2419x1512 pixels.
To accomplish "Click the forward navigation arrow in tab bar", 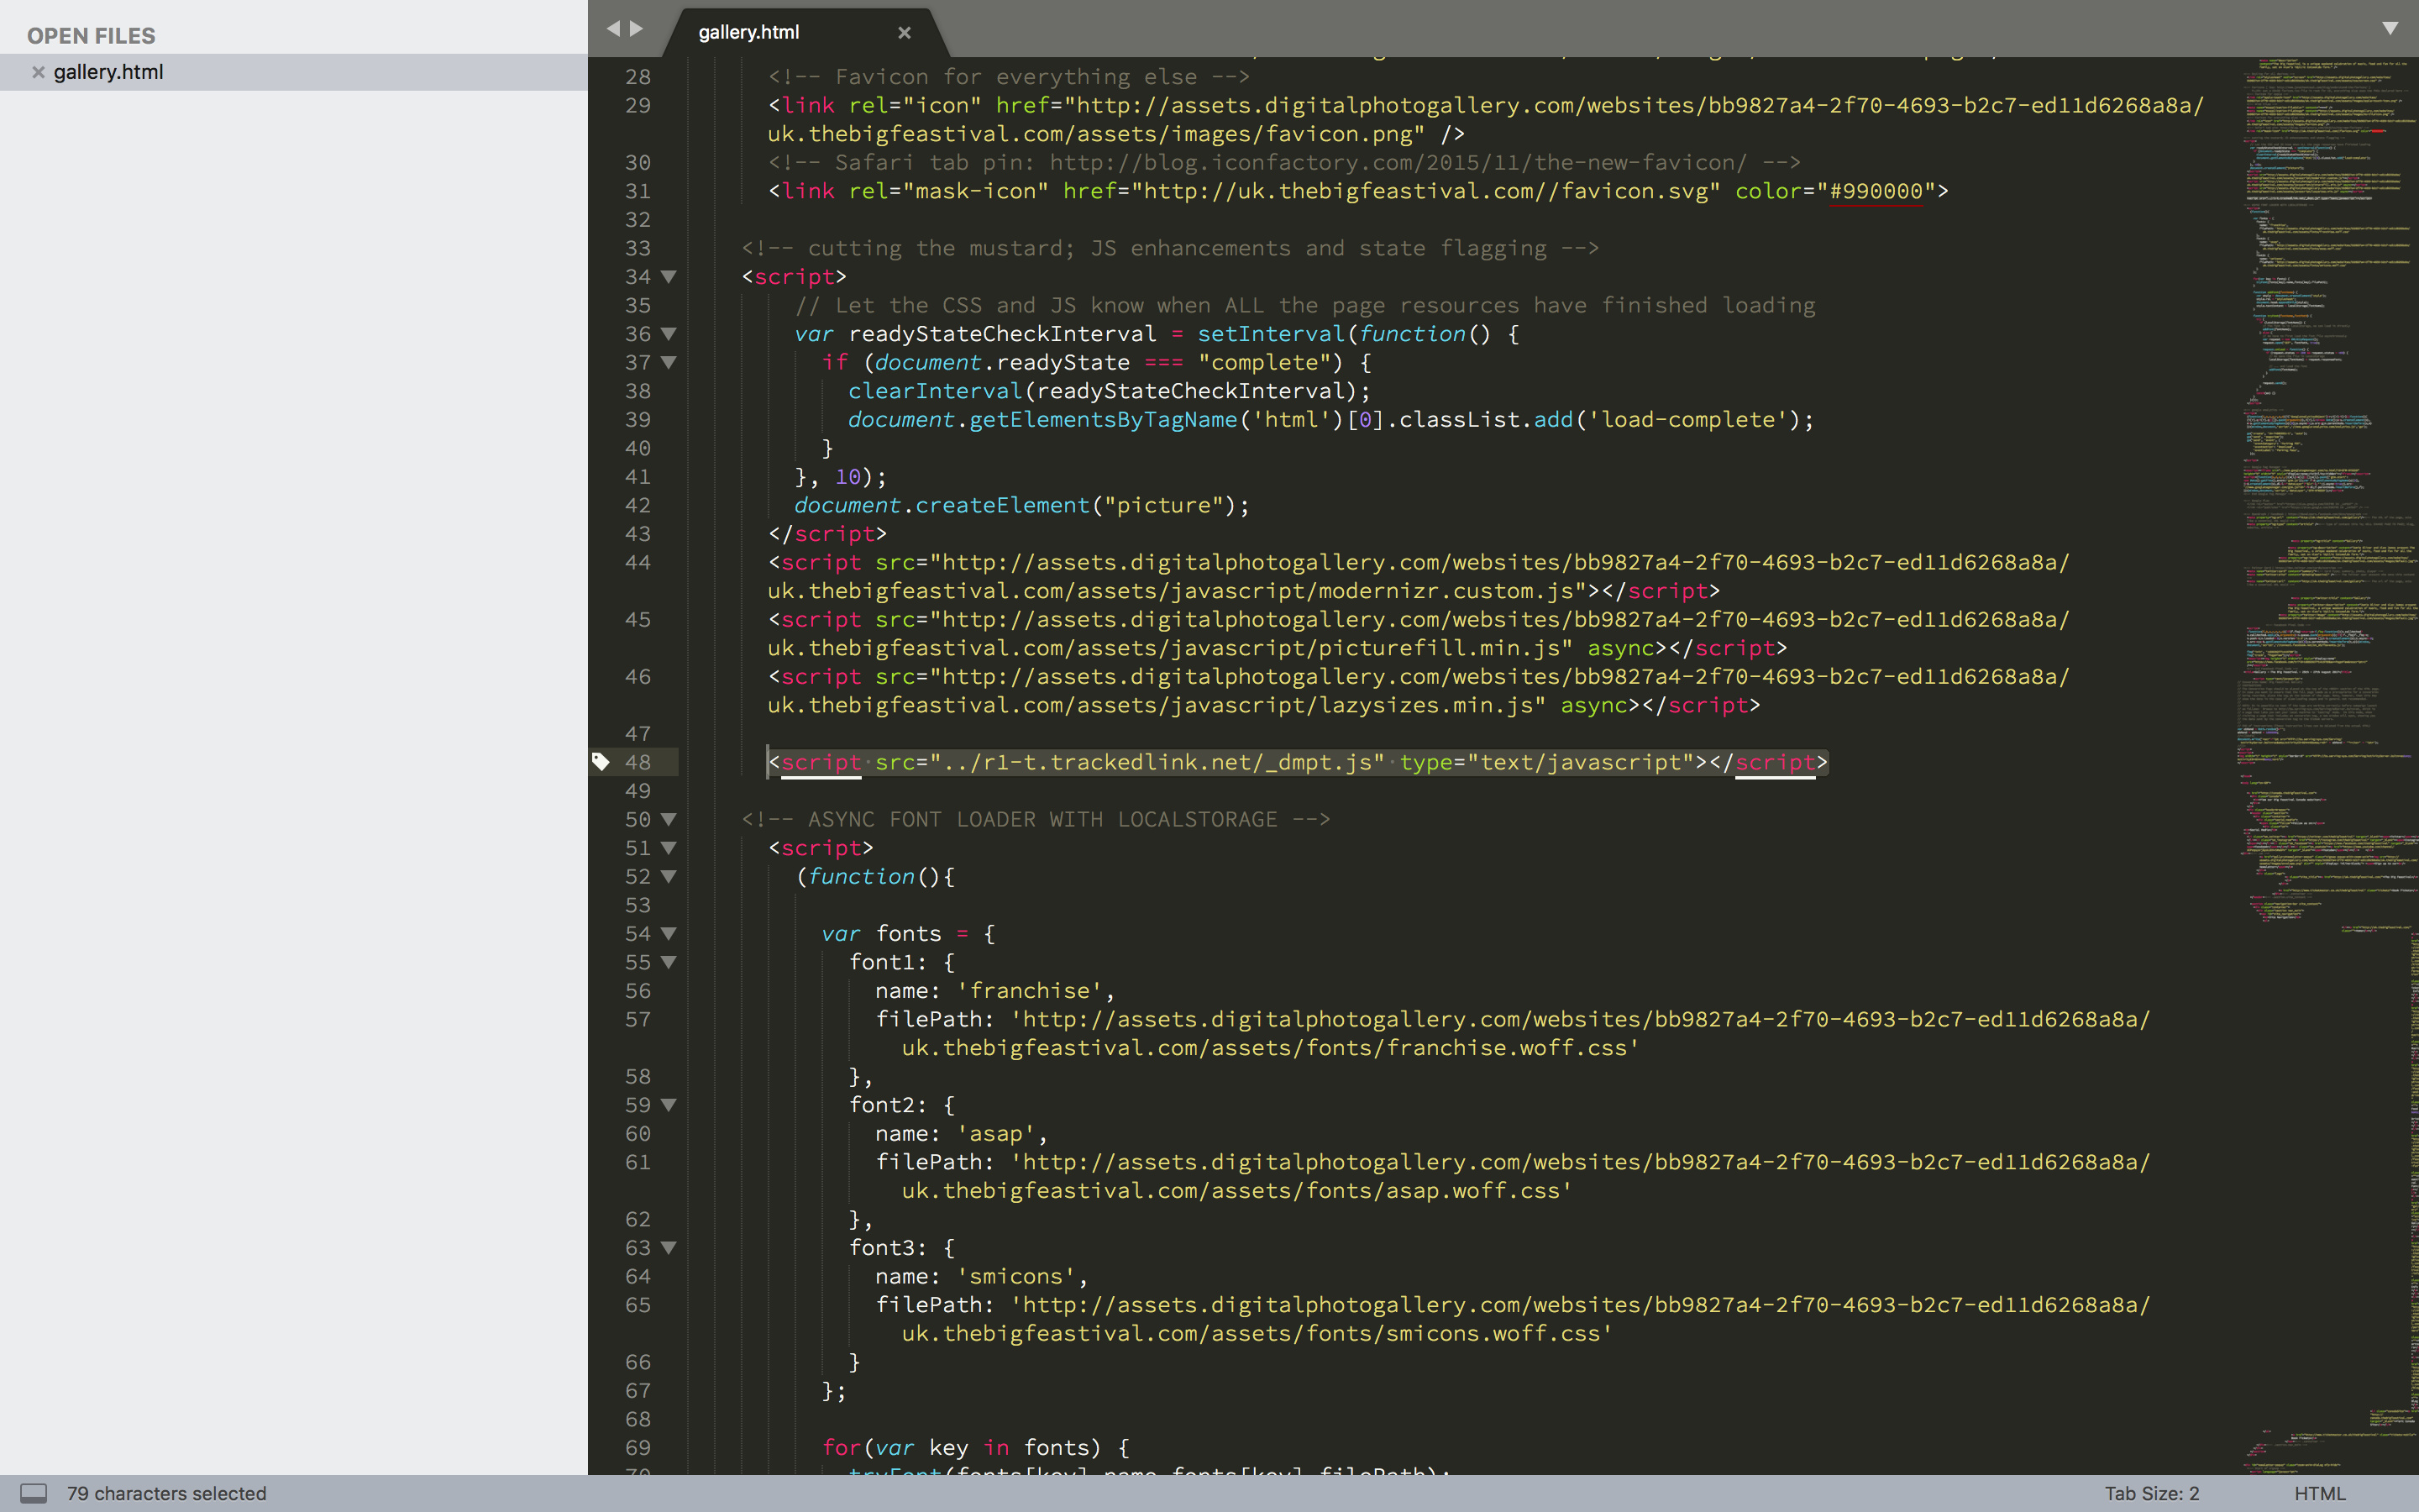I will click(x=637, y=29).
